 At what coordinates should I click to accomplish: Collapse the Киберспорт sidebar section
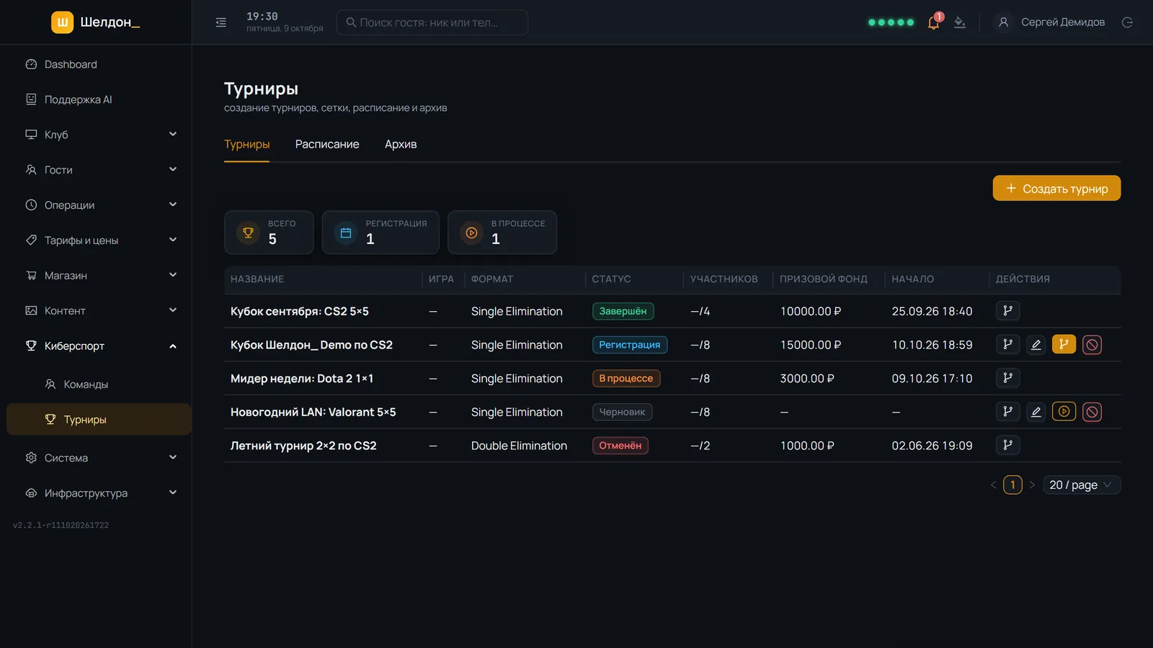[99, 346]
